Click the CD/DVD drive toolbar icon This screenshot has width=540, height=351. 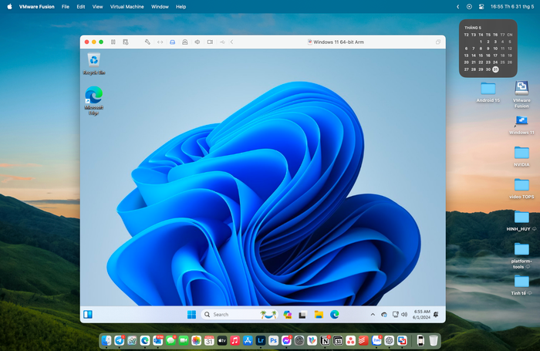185,42
